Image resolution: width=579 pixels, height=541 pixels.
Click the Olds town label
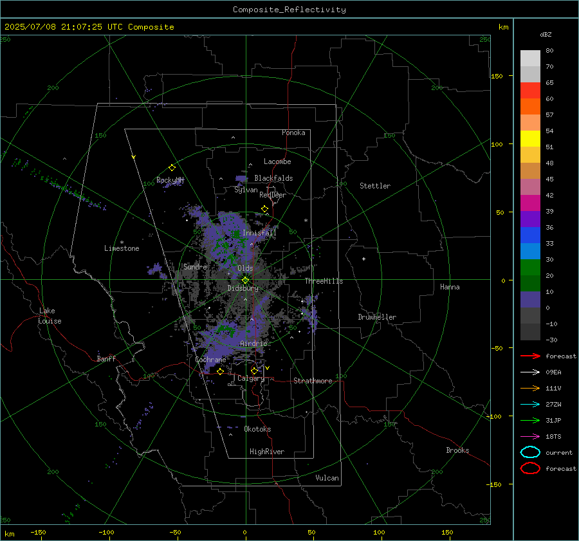click(x=245, y=268)
